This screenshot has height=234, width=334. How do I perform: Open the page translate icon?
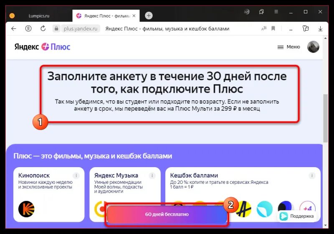click(x=264, y=28)
